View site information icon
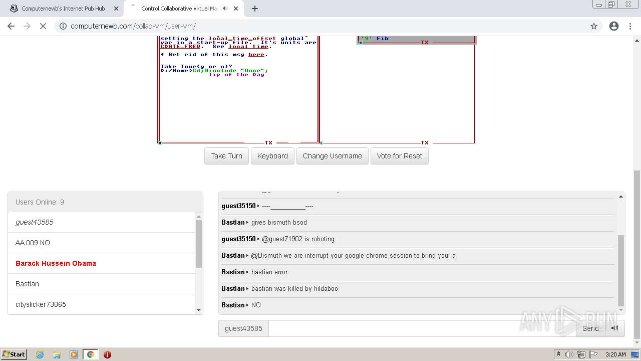Viewport: 641px width, 361px height. 63,26
